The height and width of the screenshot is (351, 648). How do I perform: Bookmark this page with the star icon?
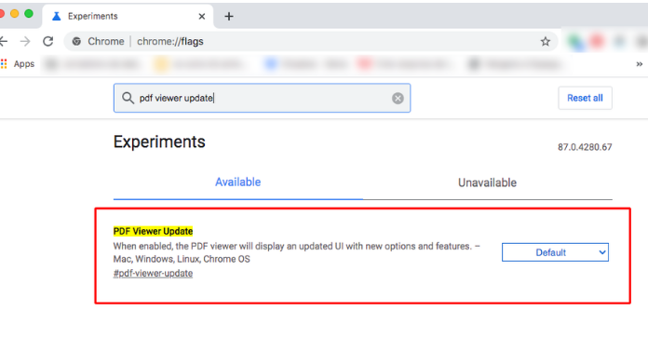pos(545,41)
